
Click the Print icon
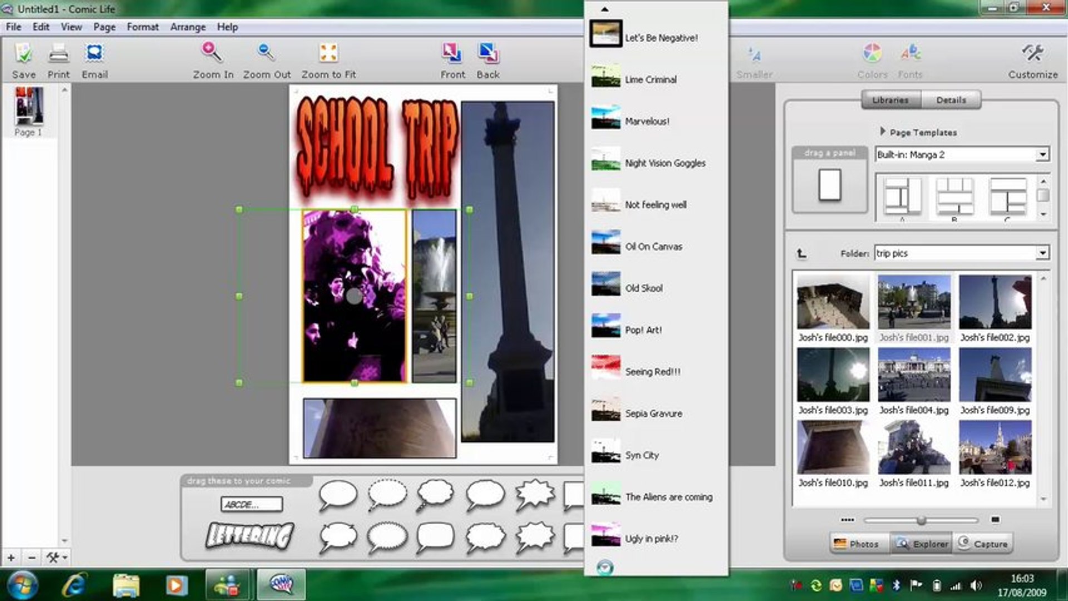pos(58,55)
